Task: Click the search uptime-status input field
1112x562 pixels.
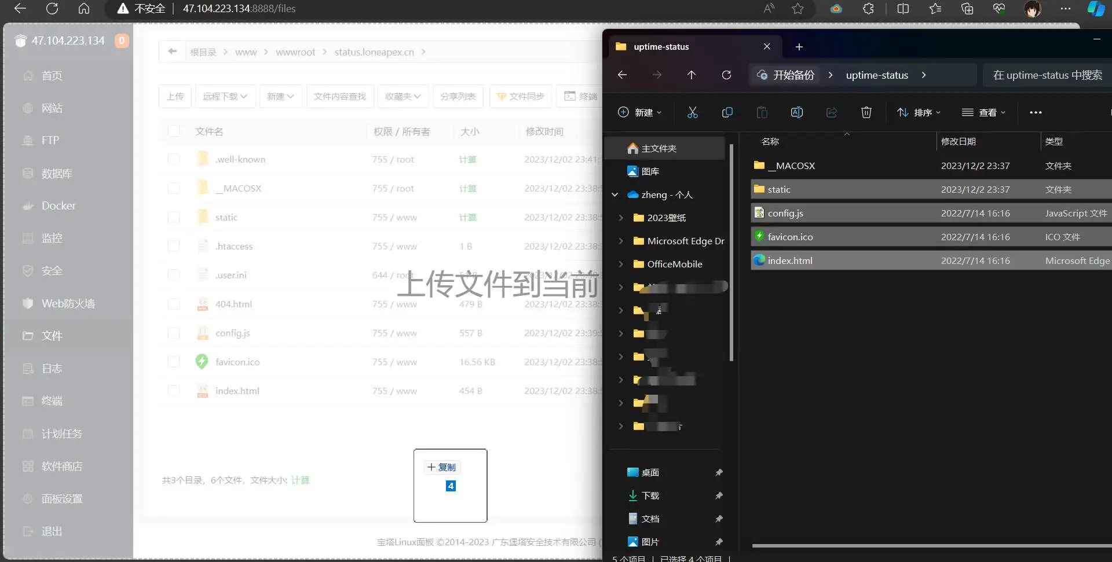Action: tap(1047, 75)
